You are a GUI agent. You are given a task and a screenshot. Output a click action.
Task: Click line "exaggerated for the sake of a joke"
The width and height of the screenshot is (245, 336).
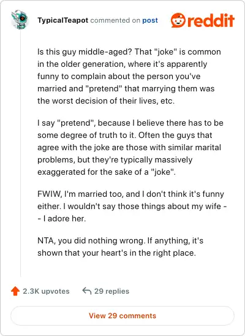pos(107,172)
